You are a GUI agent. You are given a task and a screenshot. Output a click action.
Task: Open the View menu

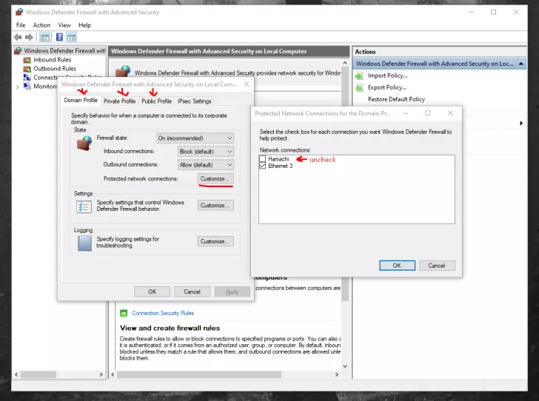tap(64, 25)
